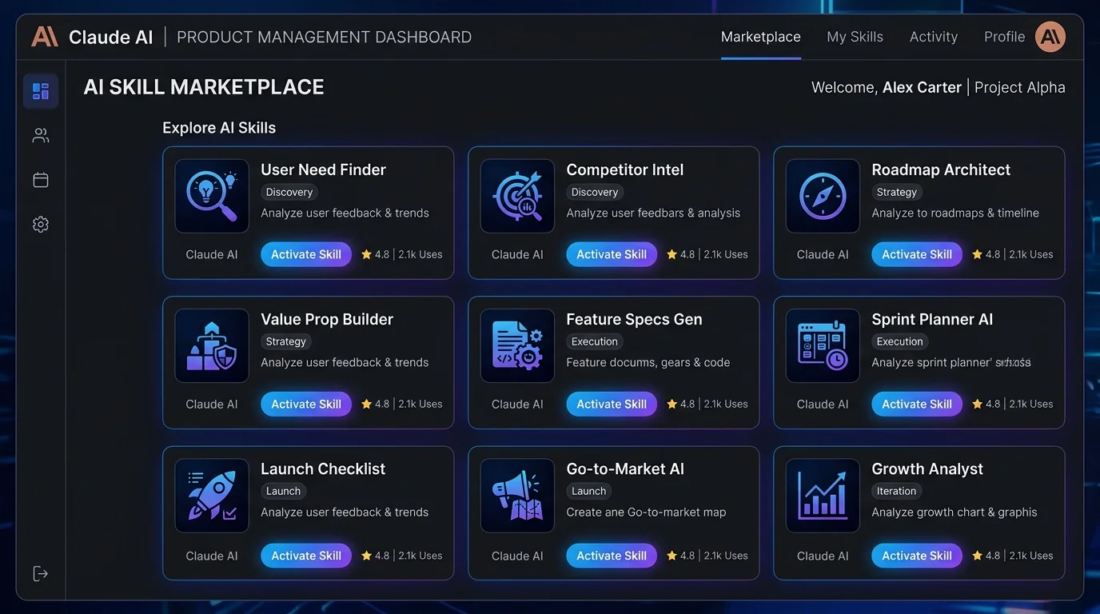Activate the Feature Specs Gen skill
Screen dimensions: 1100x614
click(x=612, y=404)
